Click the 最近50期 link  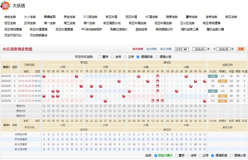138,49
